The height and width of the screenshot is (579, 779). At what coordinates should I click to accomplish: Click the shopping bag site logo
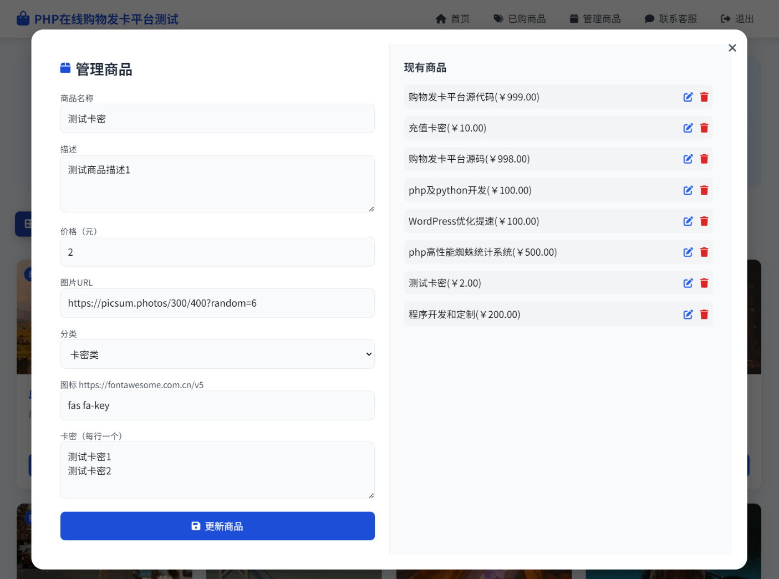point(23,19)
